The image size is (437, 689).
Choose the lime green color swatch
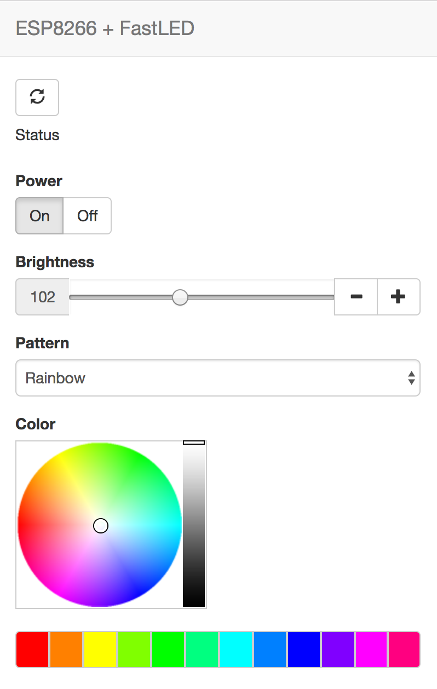click(x=134, y=650)
